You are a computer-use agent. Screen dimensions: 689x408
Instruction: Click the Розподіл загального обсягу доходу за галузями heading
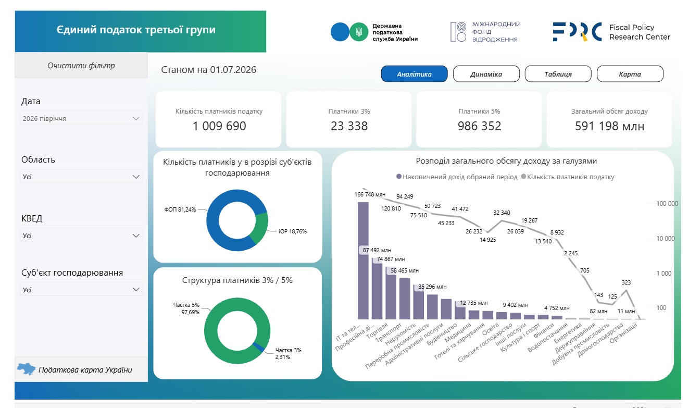(x=506, y=161)
